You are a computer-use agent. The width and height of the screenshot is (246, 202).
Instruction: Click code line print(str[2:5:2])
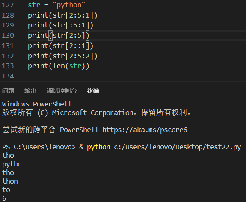pyautogui.click(x=63, y=56)
